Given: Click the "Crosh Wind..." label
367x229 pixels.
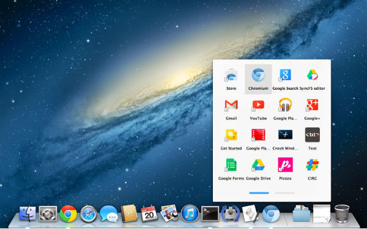Looking at the screenshot, I should click(x=285, y=148).
